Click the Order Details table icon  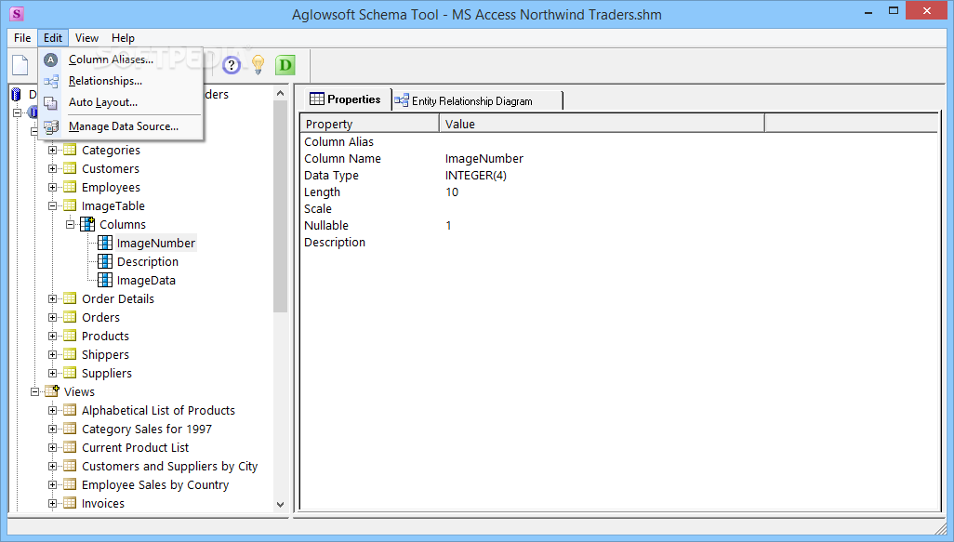coord(71,298)
